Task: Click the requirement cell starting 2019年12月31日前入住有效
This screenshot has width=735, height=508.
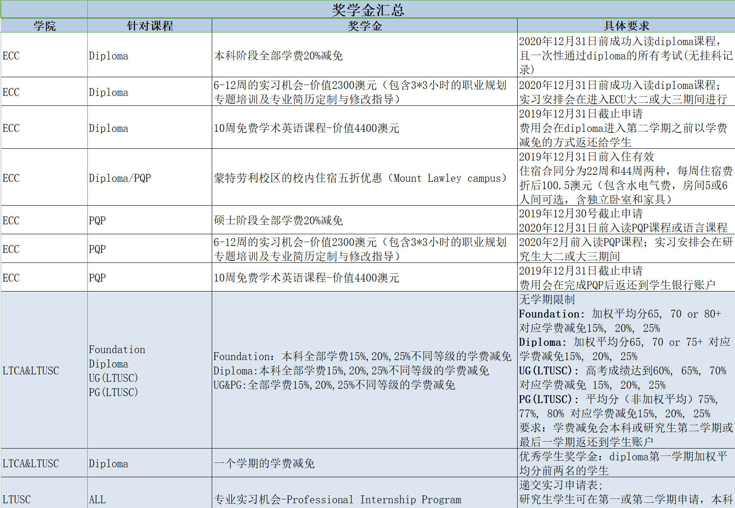Action: pos(626,178)
